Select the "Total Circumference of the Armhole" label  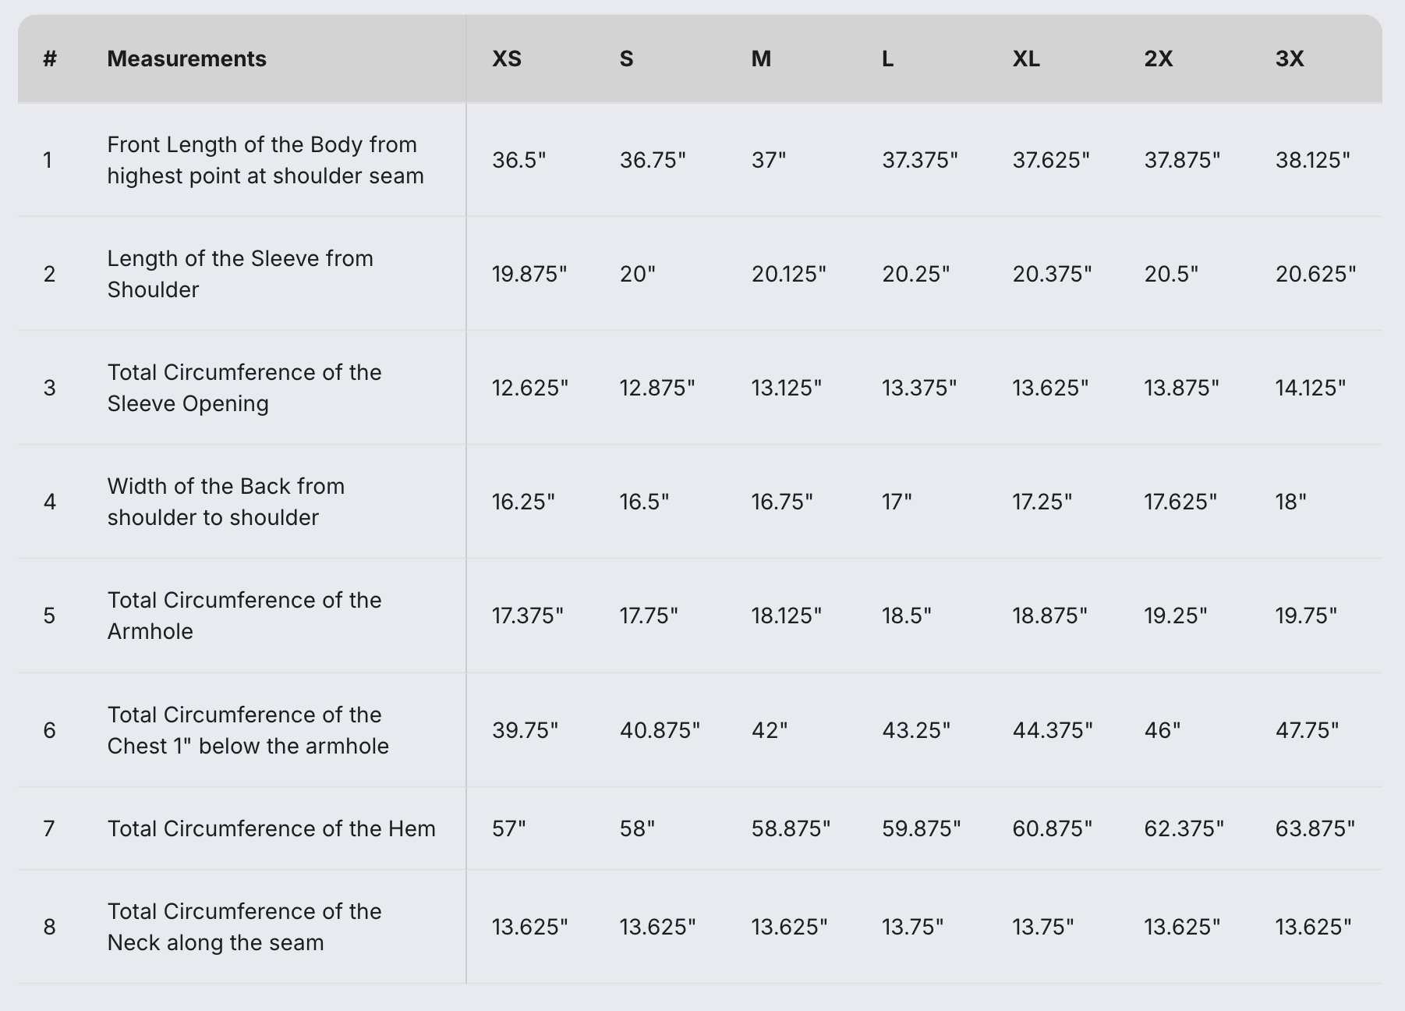[244, 615]
